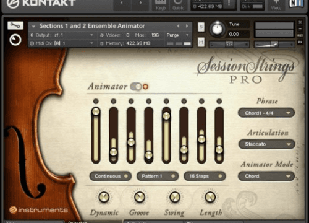
Task: Click the second Animator step slider handle
Action: point(114,152)
